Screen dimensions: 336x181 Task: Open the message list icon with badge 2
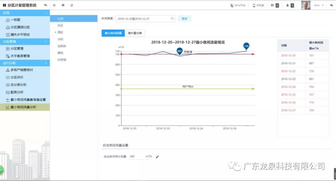point(273,5)
